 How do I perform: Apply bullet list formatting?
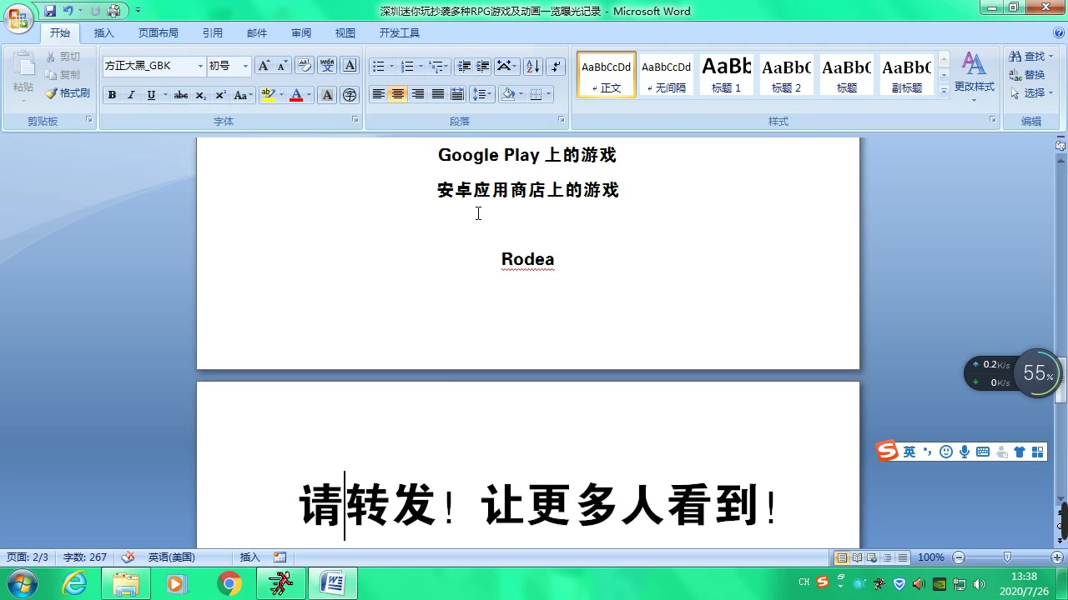pyautogui.click(x=379, y=66)
